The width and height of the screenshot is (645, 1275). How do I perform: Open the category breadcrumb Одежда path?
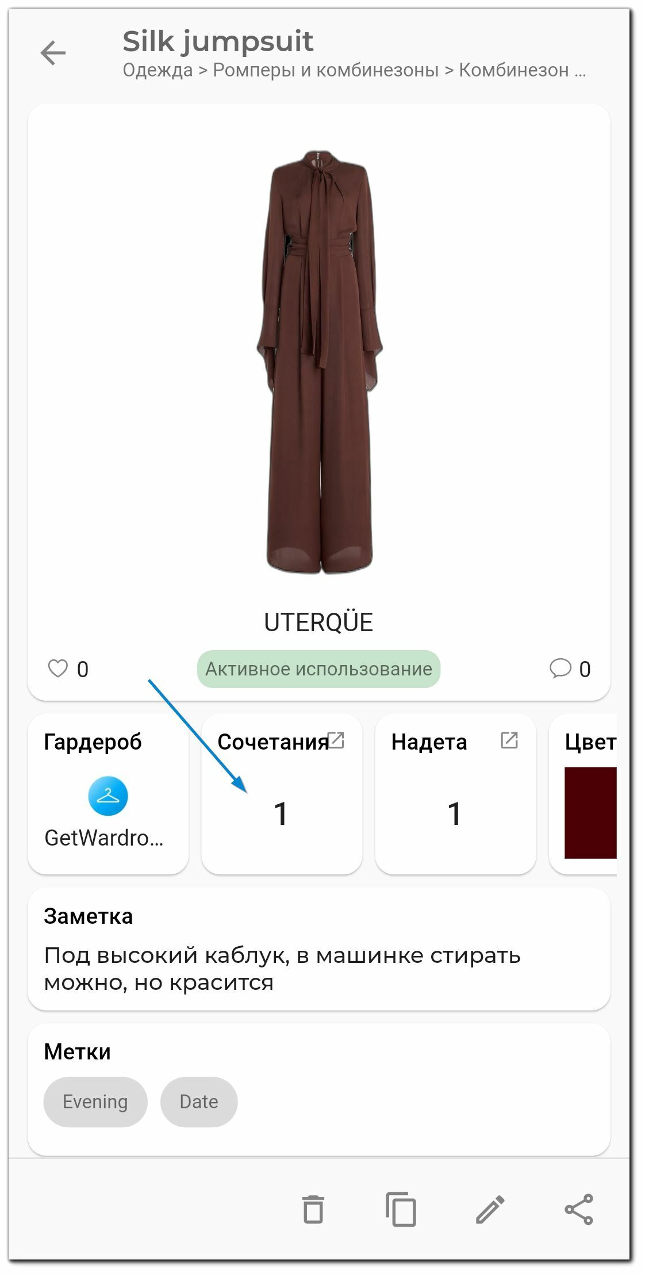[354, 70]
